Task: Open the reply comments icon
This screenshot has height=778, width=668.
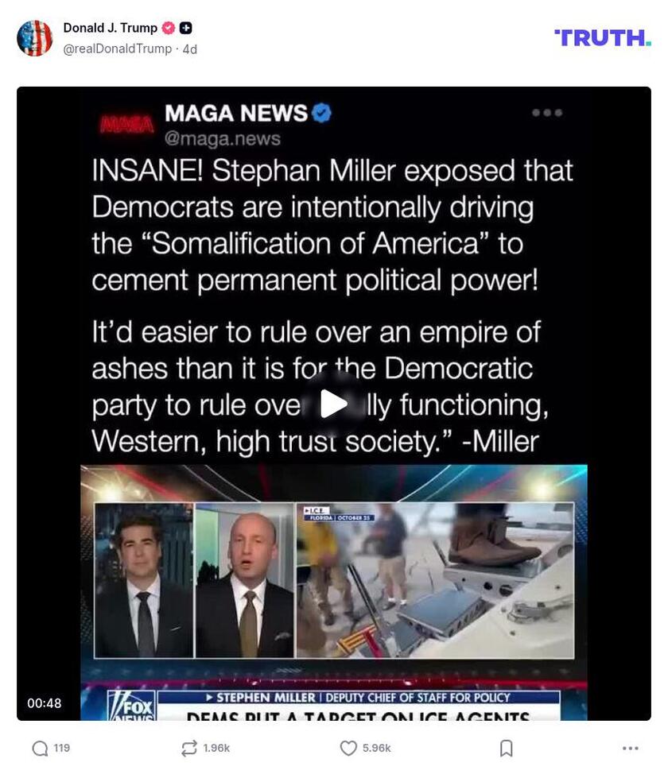Action: 40,748
